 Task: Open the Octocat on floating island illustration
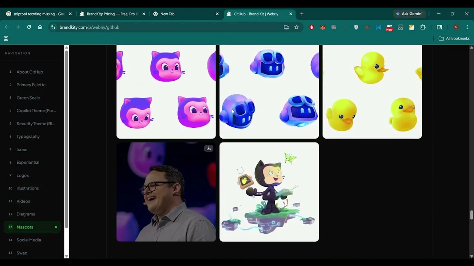(x=269, y=192)
